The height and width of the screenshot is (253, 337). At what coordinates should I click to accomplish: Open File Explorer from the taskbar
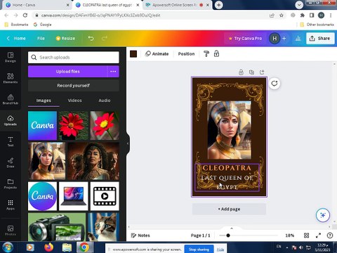[67, 247]
